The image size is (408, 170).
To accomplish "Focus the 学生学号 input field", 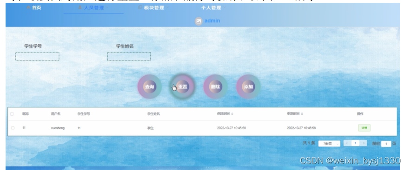I will (x=38, y=57).
